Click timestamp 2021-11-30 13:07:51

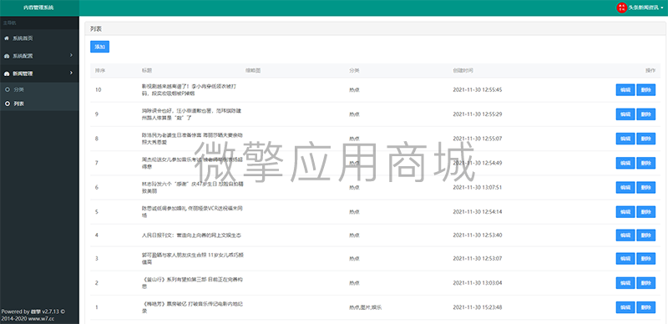coord(477,188)
